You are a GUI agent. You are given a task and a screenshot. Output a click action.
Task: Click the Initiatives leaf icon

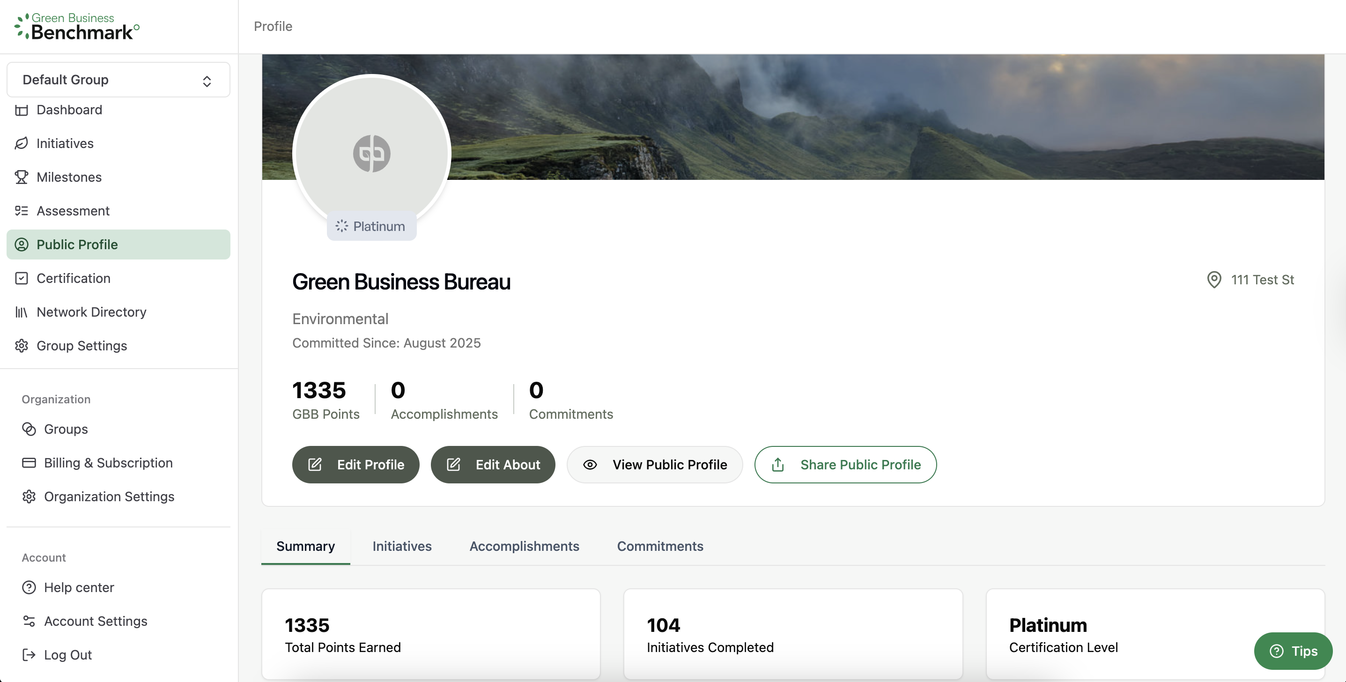pos(22,144)
